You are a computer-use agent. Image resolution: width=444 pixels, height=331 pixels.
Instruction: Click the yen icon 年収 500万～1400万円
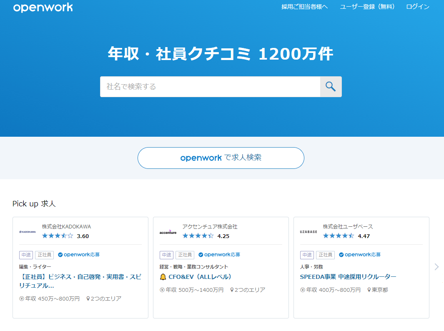(x=192, y=290)
